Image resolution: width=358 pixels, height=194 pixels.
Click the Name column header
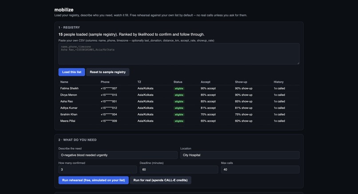tap(64, 82)
